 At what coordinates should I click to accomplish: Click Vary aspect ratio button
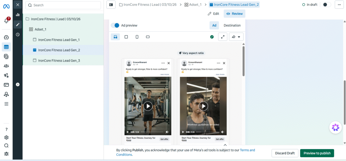(x=191, y=53)
